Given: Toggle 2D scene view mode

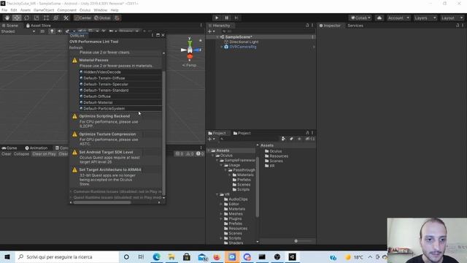Looking at the screenshot, I should coord(42,31).
